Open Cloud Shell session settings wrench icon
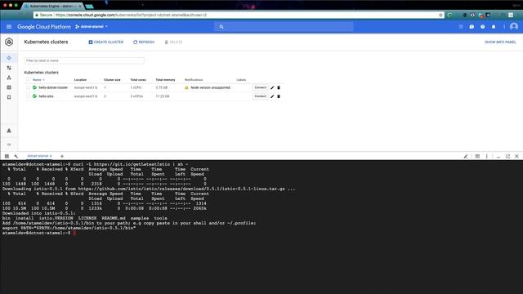Image resolution: width=523 pixels, height=294 pixels. click(16, 156)
